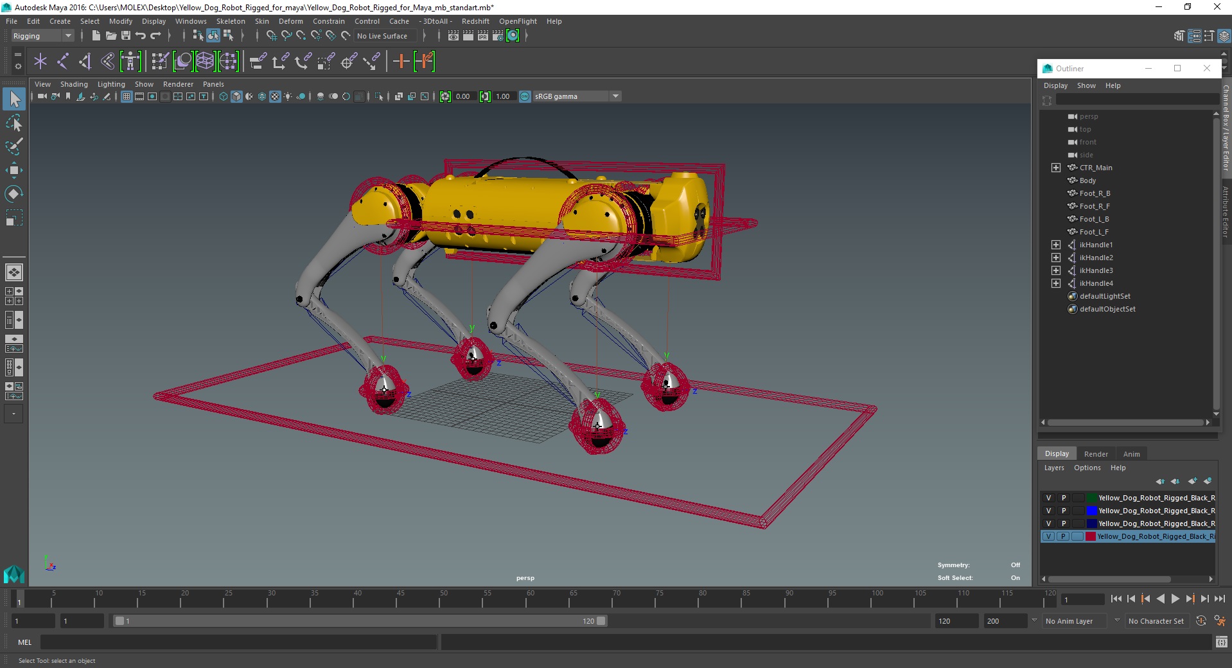Image resolution: width=1232 pixels, height=668 pixels.
Task: Click the orange Set Key plus icon
Action: (401, 62)
